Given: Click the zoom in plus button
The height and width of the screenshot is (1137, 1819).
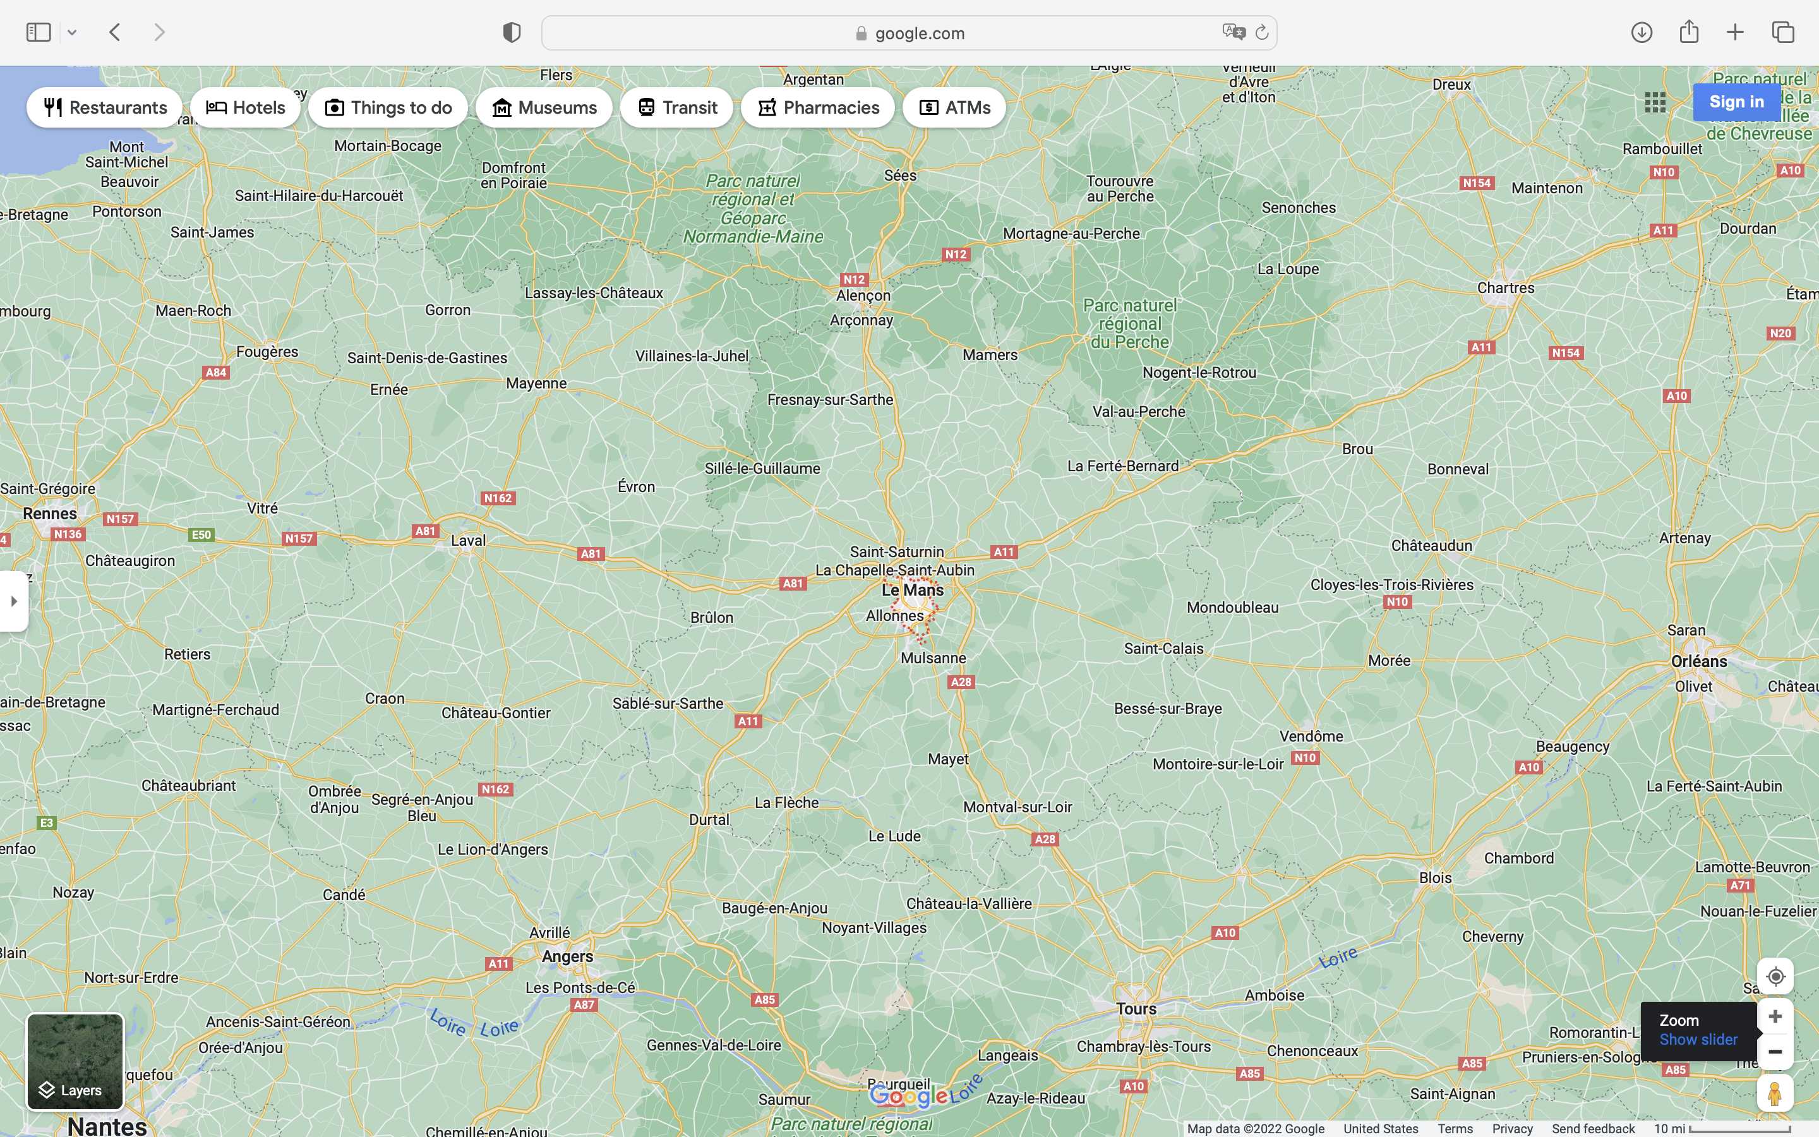Looking at the screenshot, I should pyautogui.click(x=1775, y=1017).
